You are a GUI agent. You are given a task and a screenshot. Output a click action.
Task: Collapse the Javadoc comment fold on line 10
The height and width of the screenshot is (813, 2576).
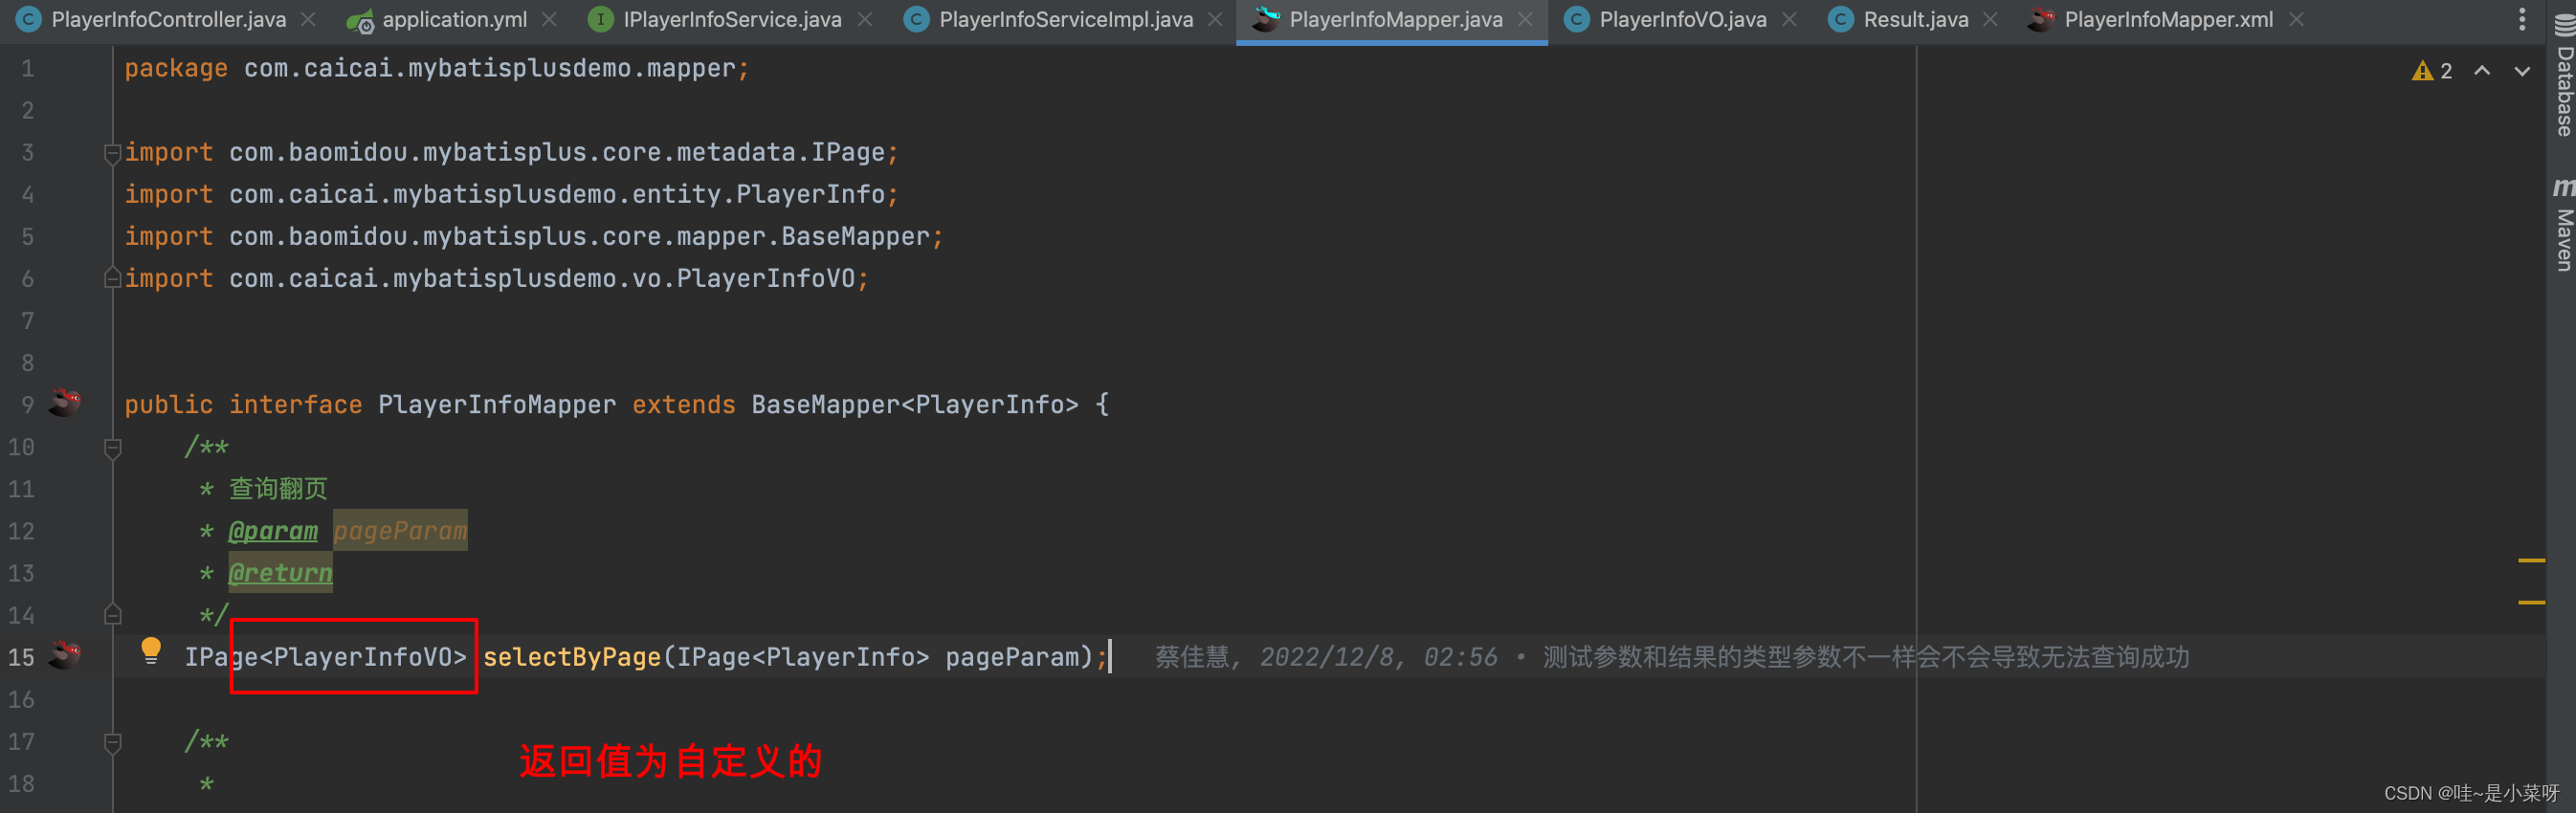[112, 448]
